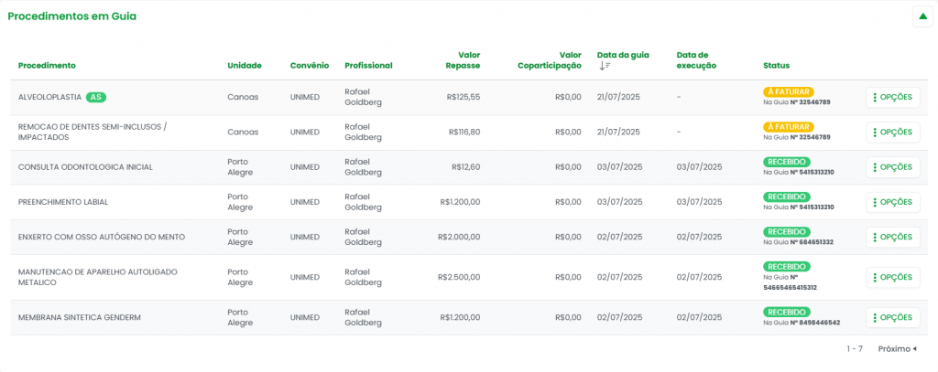
Task: Open Opções for PREENCHIMENTO LABIAL row
Action: [893, 202]
